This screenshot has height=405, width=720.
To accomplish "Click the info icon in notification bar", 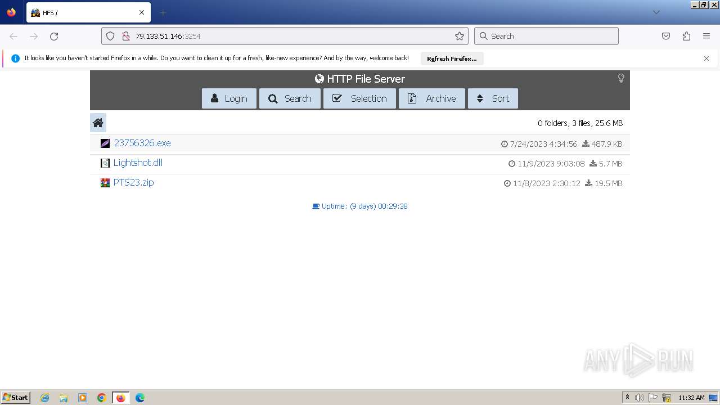I will (15, 58).
